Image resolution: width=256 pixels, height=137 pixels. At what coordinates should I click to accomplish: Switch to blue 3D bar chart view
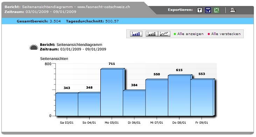pyautogui.click(x=136, y=34)
